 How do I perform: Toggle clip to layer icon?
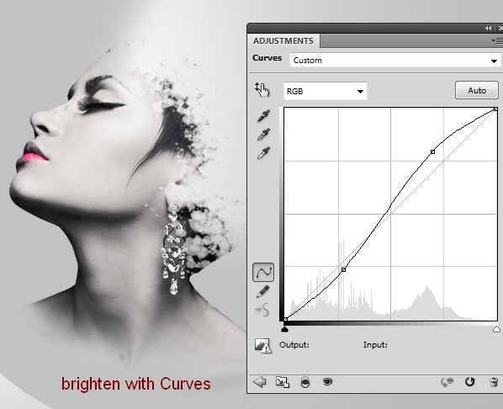[x=305, y=382]
